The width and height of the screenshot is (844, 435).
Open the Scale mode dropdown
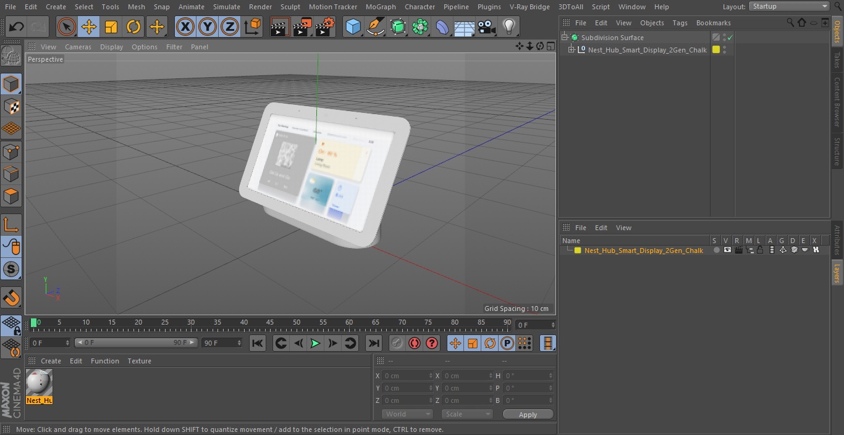466,414
